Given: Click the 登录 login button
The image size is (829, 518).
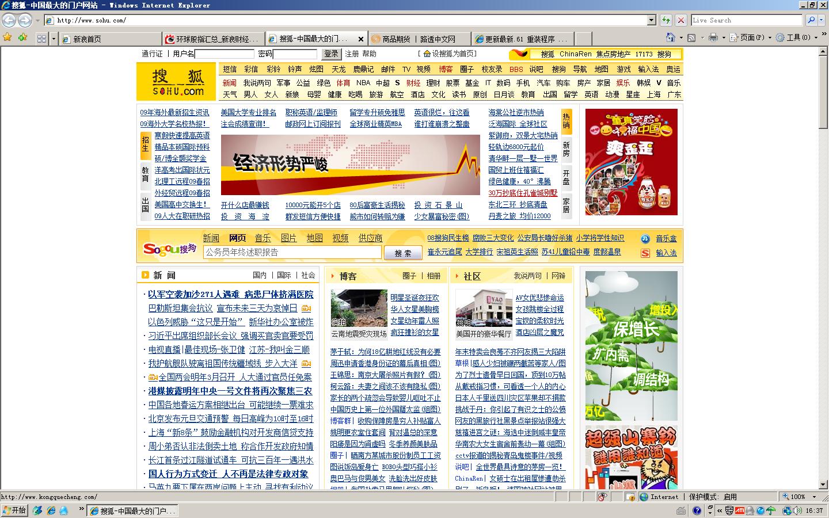Looking at the screenshot, I should pyautogui.click(x=331, y=54).
